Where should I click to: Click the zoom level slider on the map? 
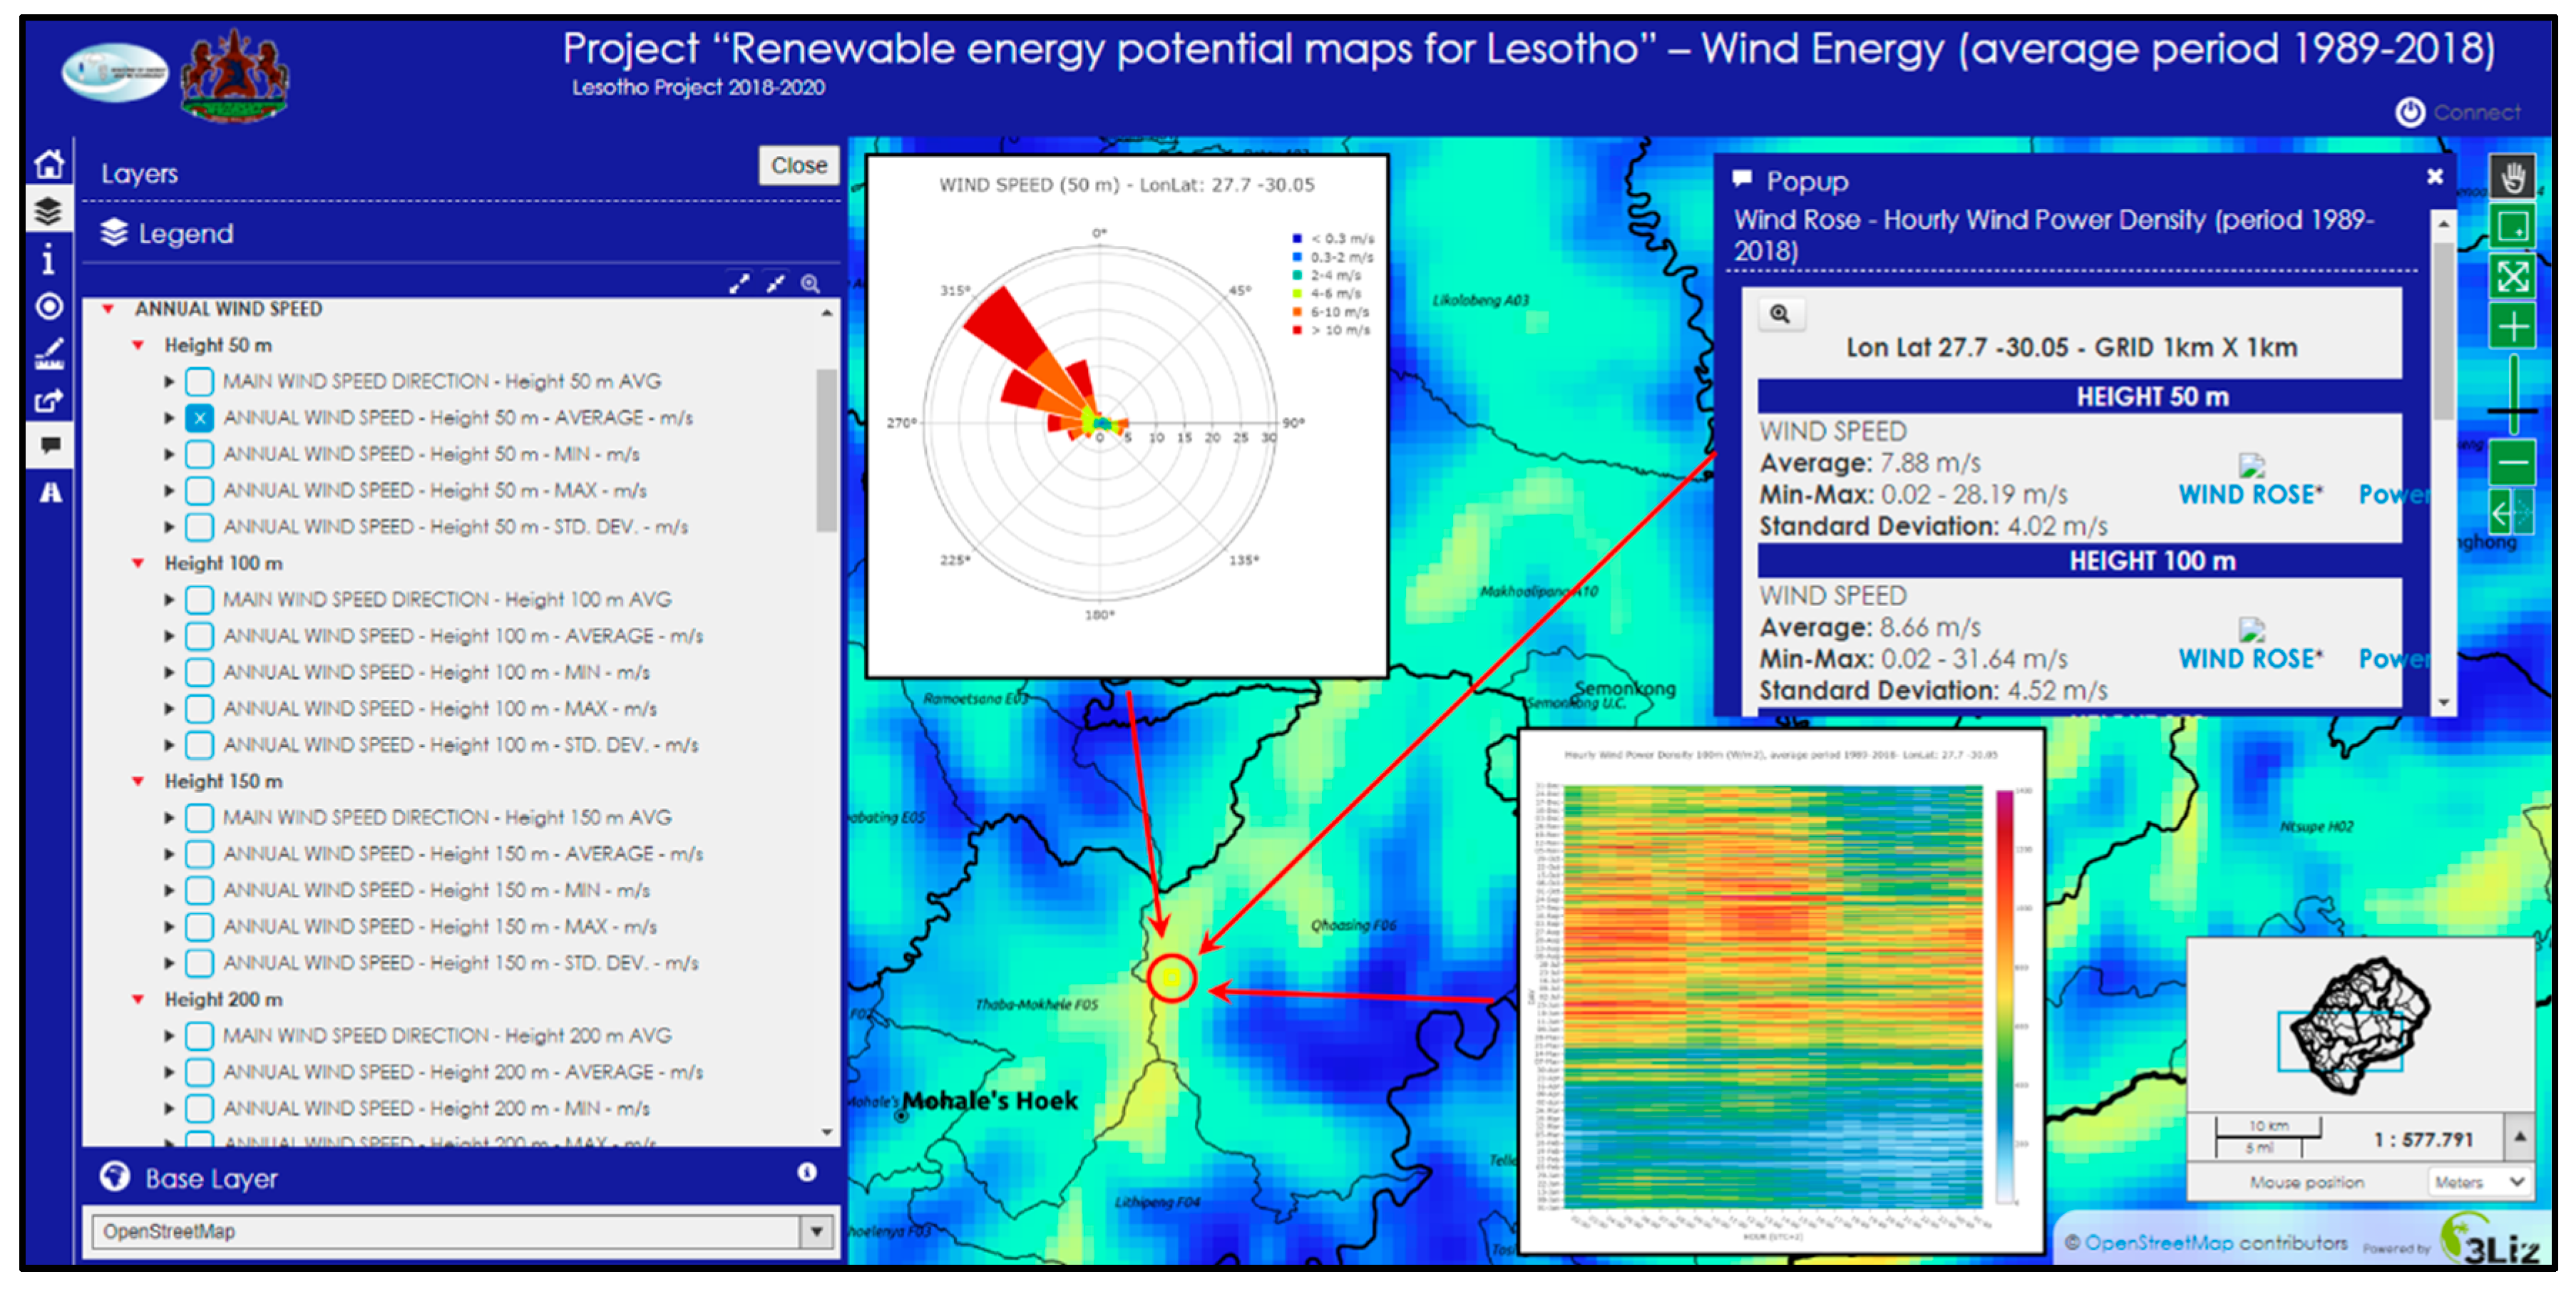[x=2511, y=410]
